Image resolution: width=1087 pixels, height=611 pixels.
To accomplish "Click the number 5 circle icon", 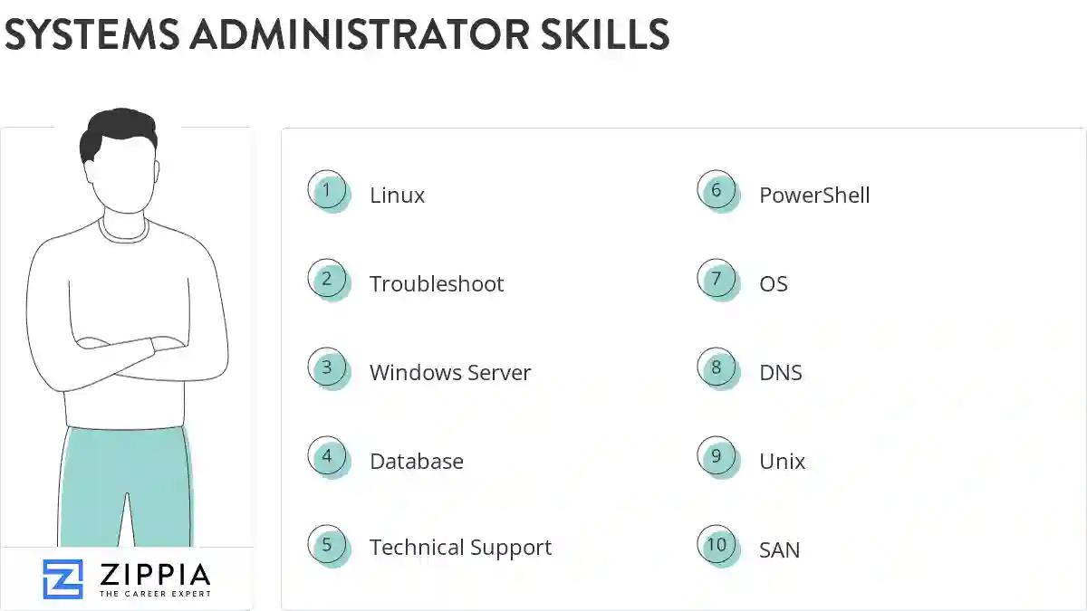I will pos(327,546).
